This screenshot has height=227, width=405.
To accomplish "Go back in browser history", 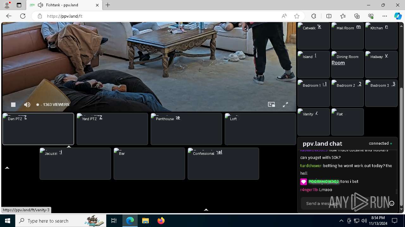I will pos(9,16).
